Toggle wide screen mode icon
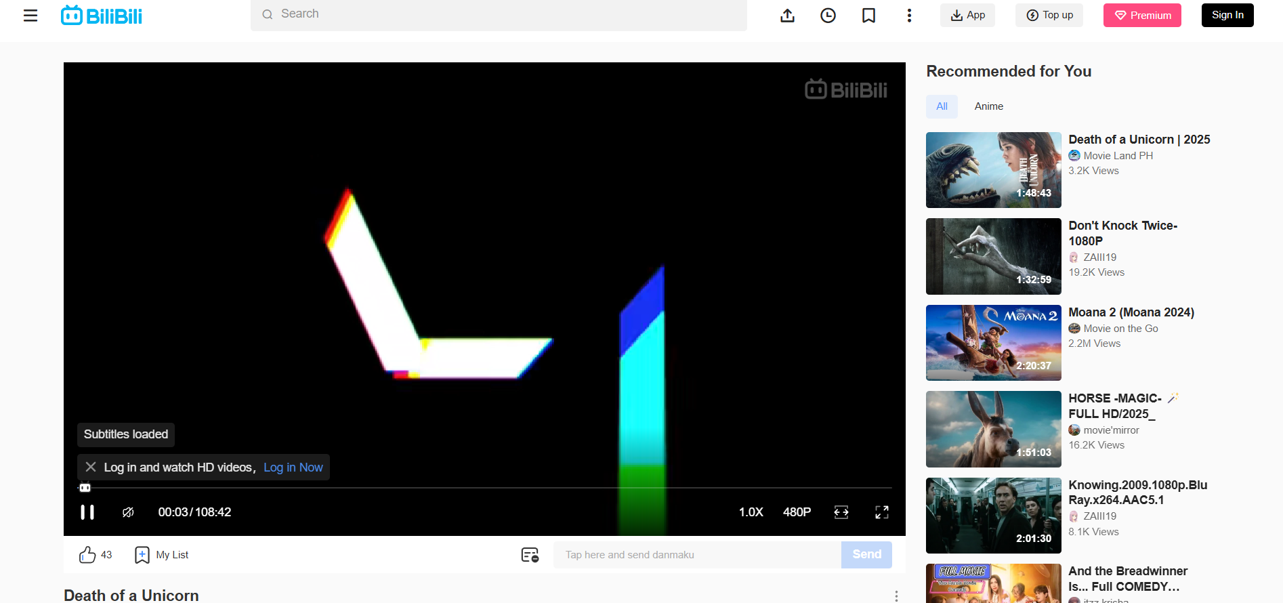Screen dimensions: 1283x603 point(841,512)
